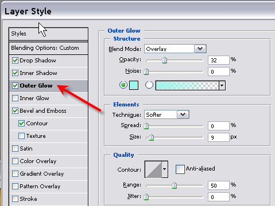Viewport: 275px width, 206px height.
Task: Open the Blend Mode Overlay dropdown
Action: tap(200, 49)
